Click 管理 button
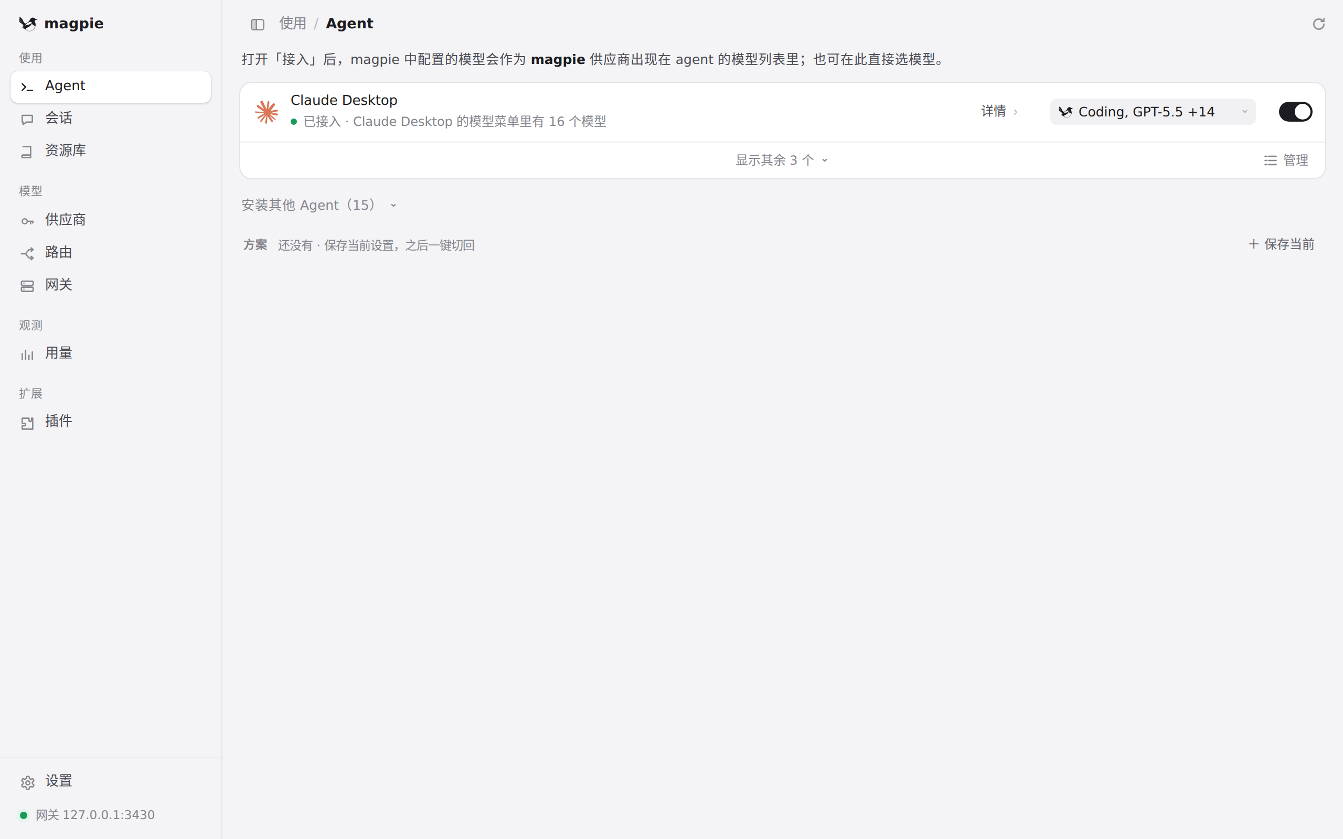The image size is (1343, 839). 1286,160
